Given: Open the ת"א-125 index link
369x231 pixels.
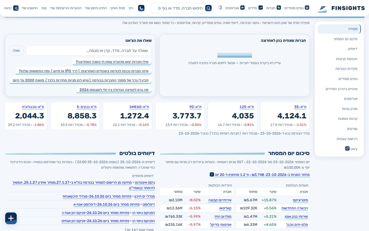Looking at the screenshot, I should click(x=247, y=107).
